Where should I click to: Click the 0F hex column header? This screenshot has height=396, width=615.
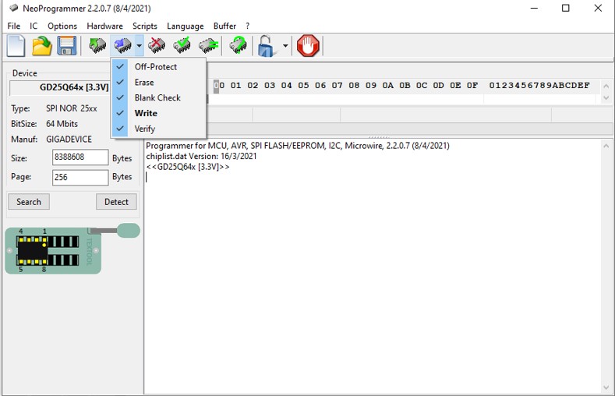click(x=472, y=86)
